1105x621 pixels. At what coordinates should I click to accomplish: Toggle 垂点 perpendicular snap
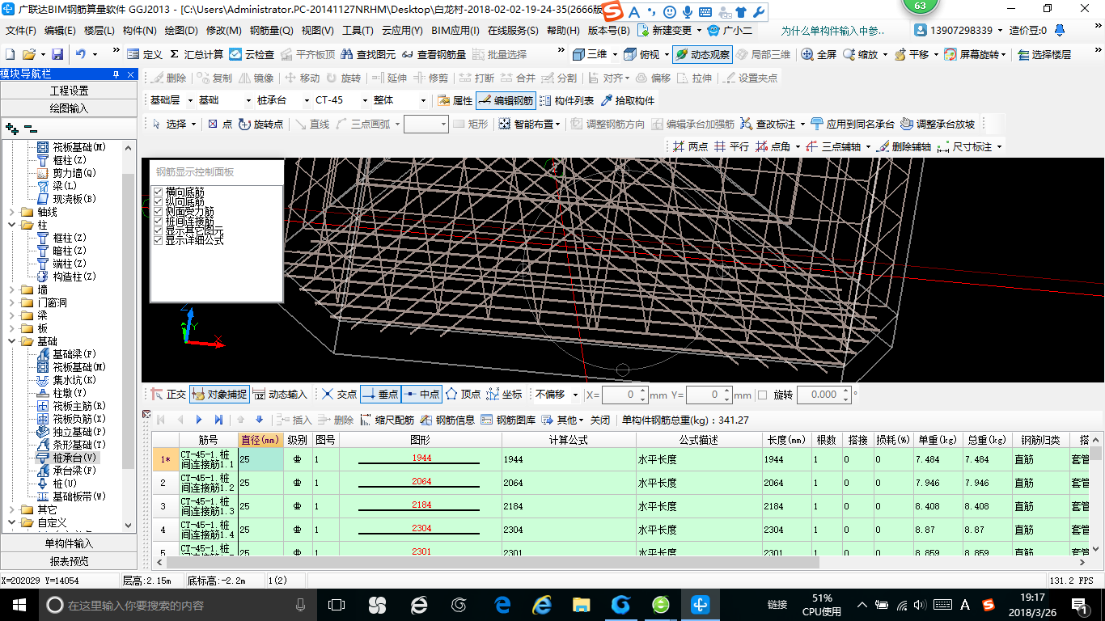tap(380, 394)
